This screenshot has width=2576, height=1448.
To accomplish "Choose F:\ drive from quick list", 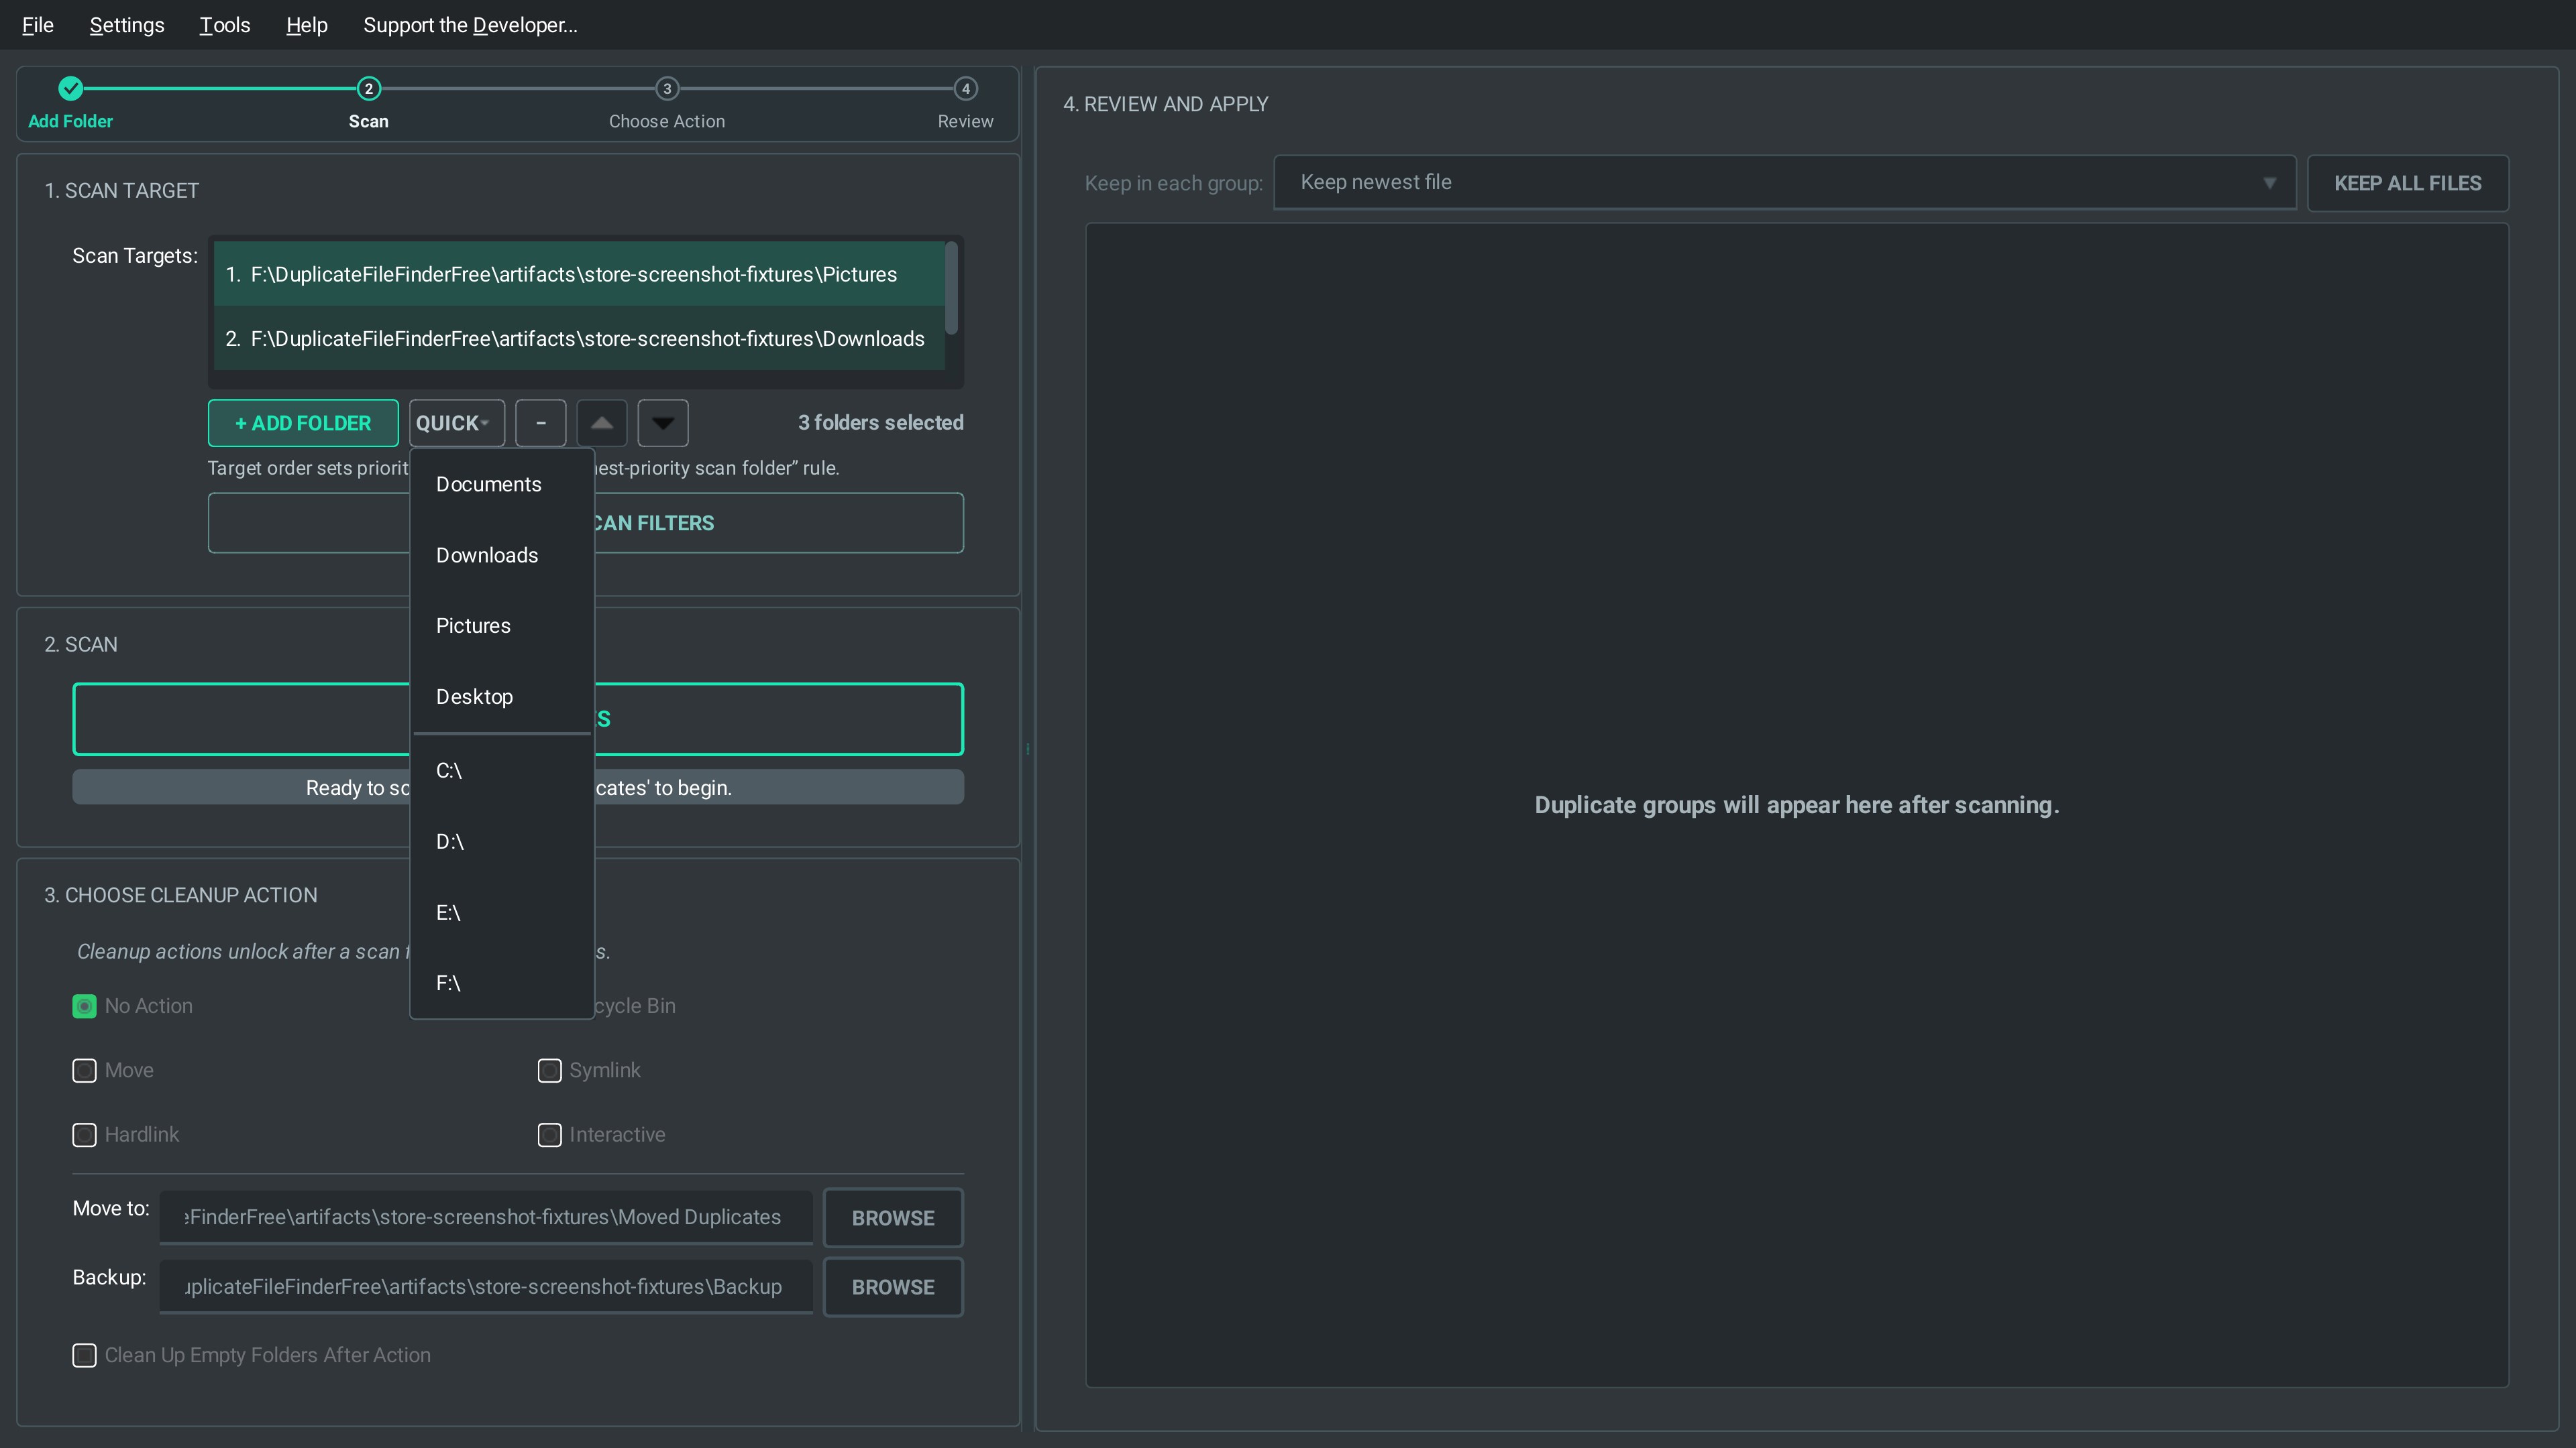I will pyautogui.click(x=502, y=983).
